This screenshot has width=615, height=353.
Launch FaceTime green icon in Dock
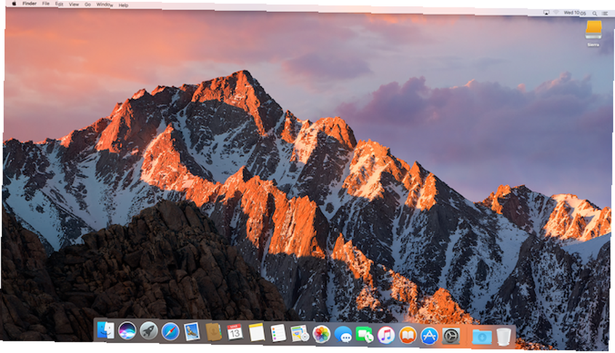(365, 335)
